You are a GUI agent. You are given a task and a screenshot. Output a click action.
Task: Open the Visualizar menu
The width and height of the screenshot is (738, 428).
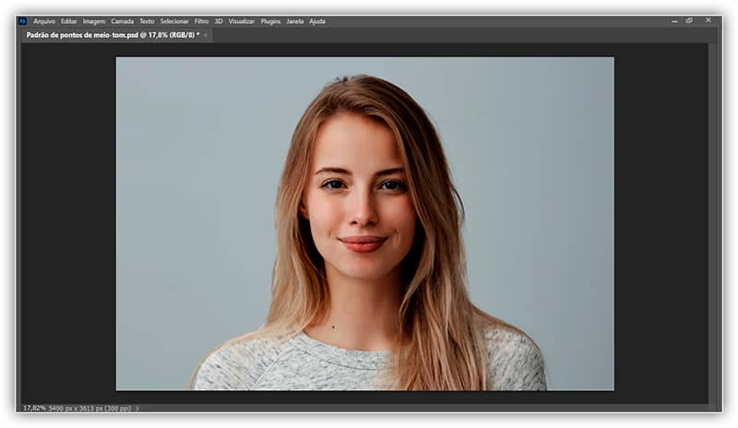242,21
